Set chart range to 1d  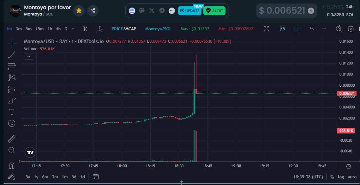(82, 177)
